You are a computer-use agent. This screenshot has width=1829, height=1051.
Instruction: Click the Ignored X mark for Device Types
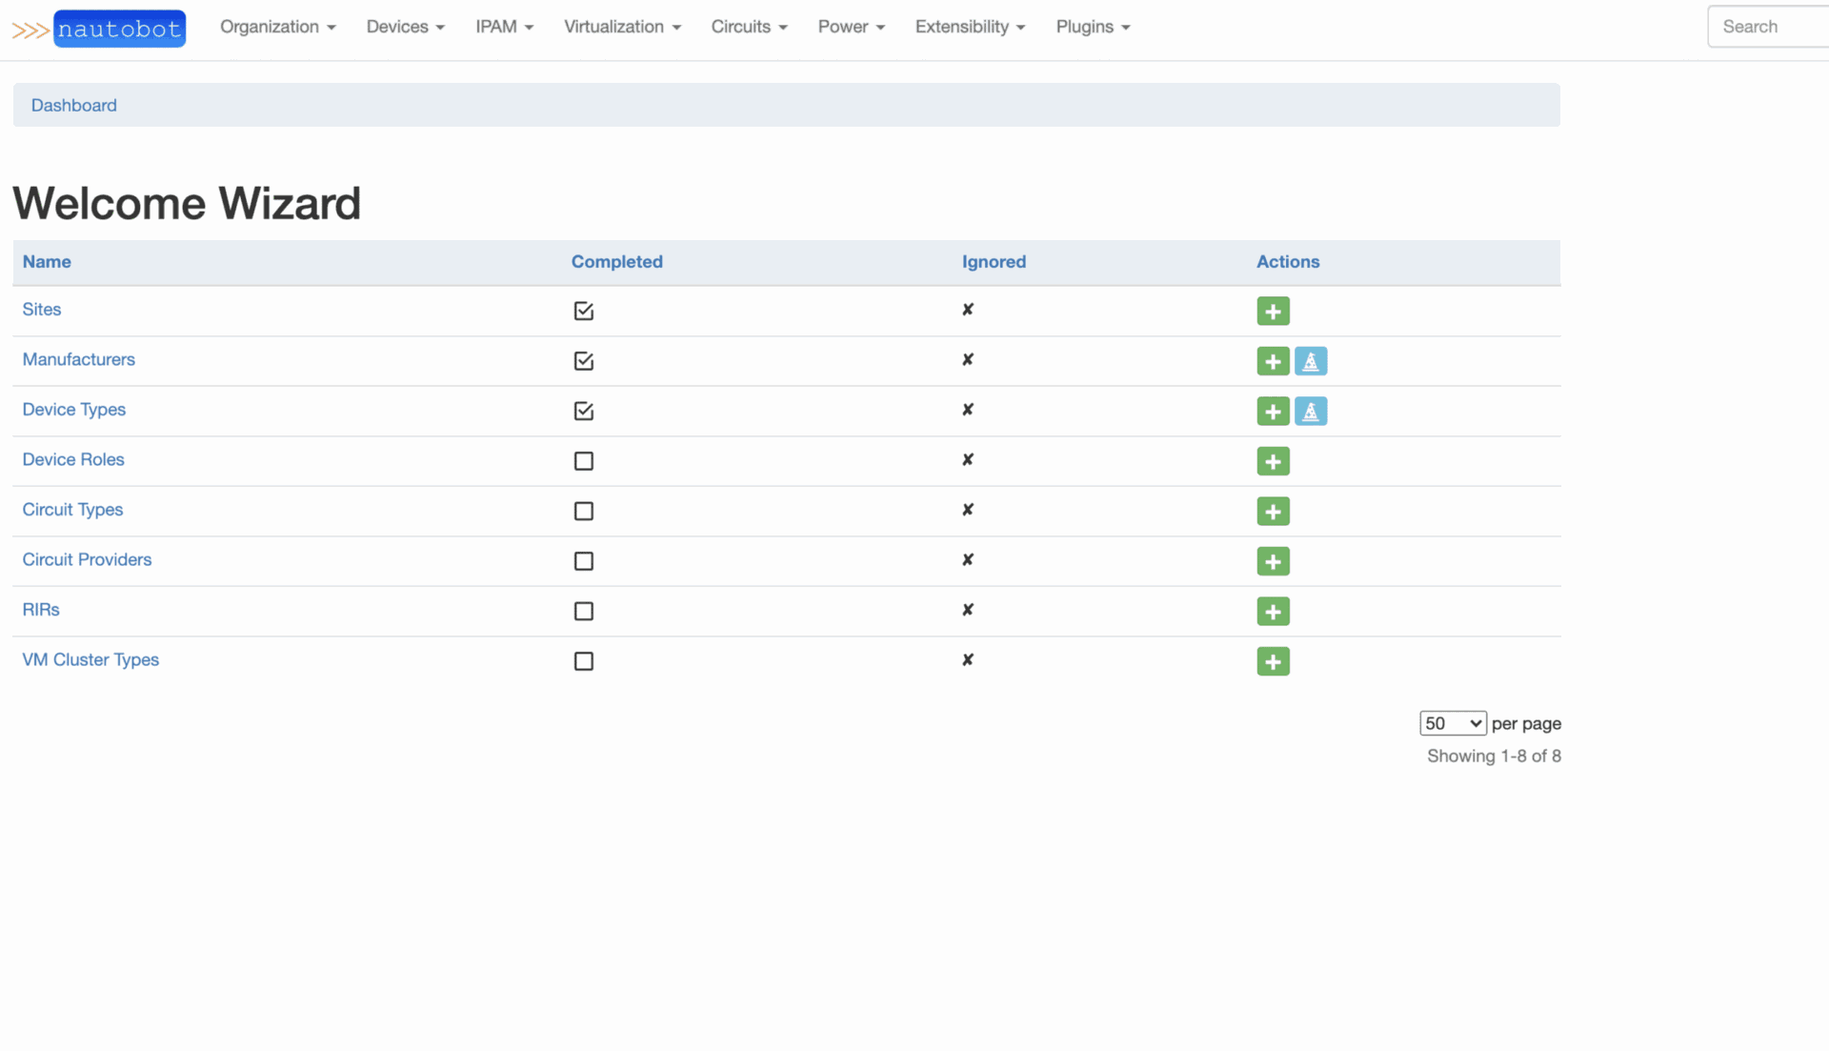click(968, 410)
